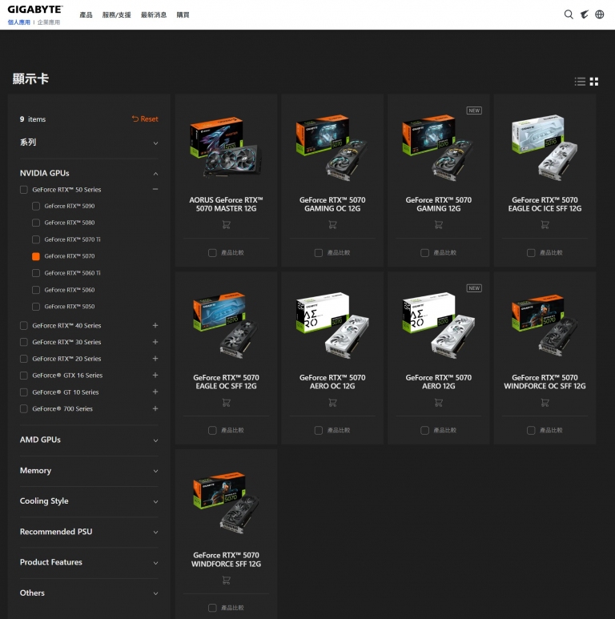Click cart icon under EAGLE OC ICE SFF 12G
Image resolution: width=615 pixels, height=619 pixels.
[545, 225]
